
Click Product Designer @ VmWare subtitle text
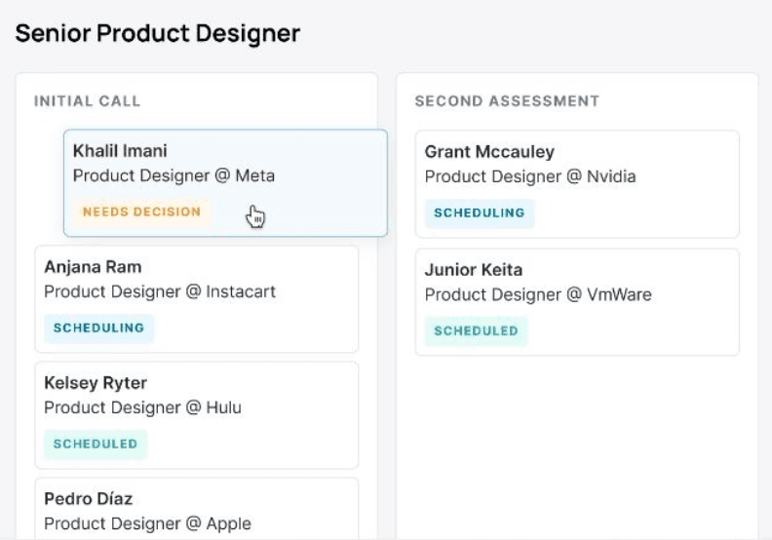click(x=538, y=294)
